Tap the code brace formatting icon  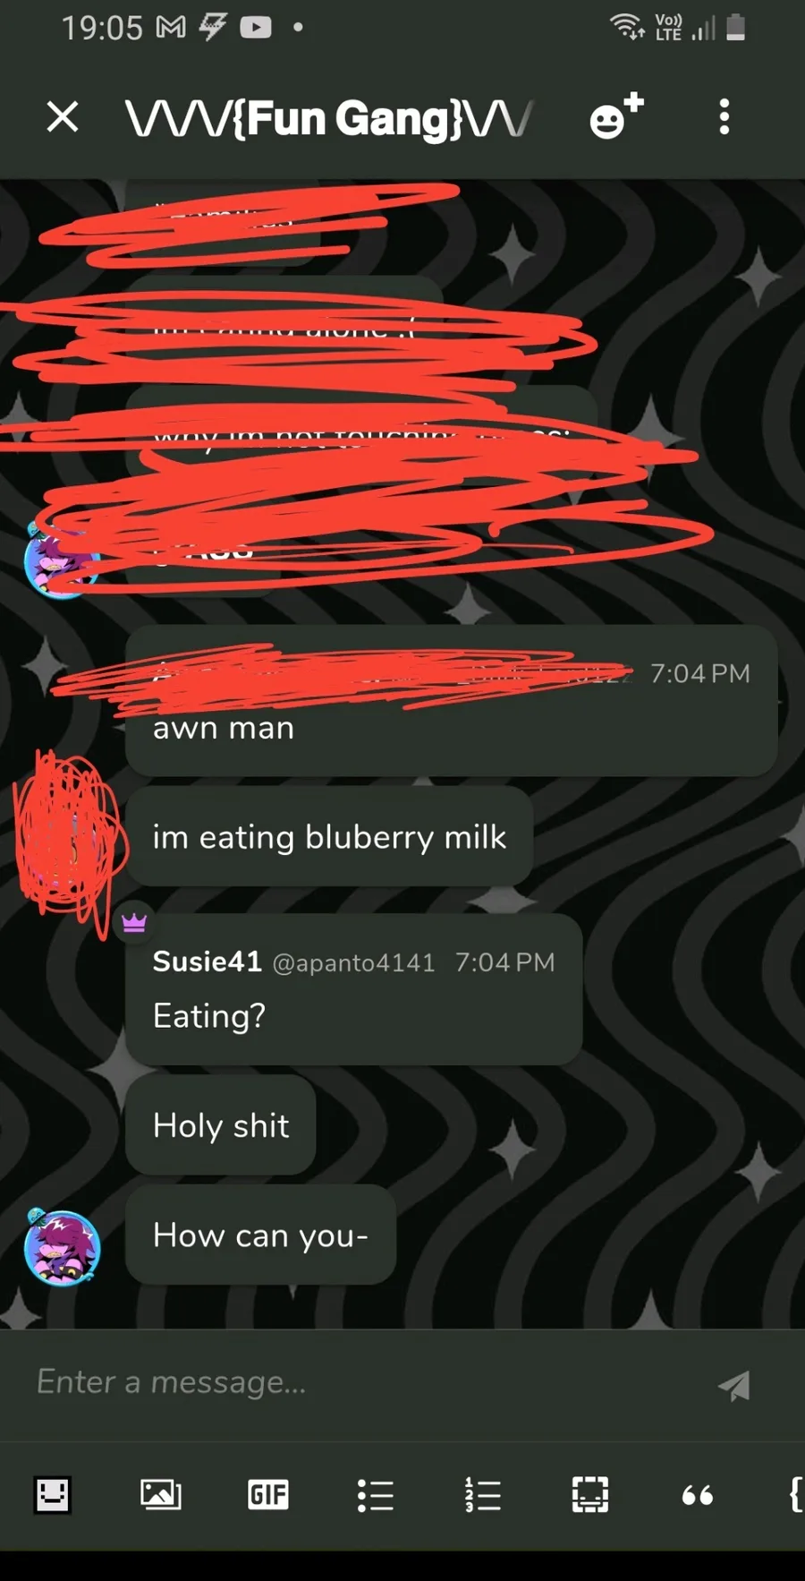pyautogui.click(x=795, y=1494)
